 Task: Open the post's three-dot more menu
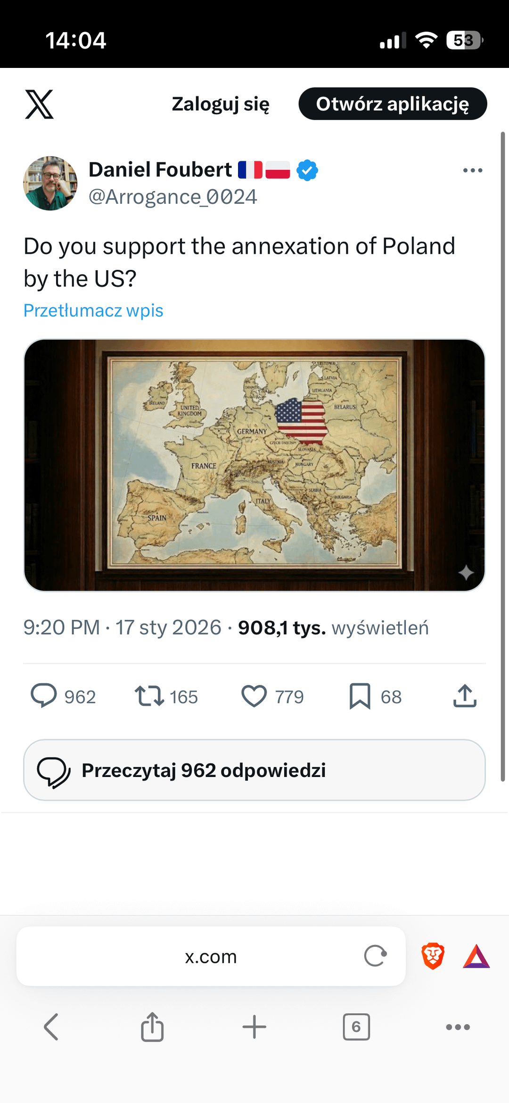pos(472,170)
